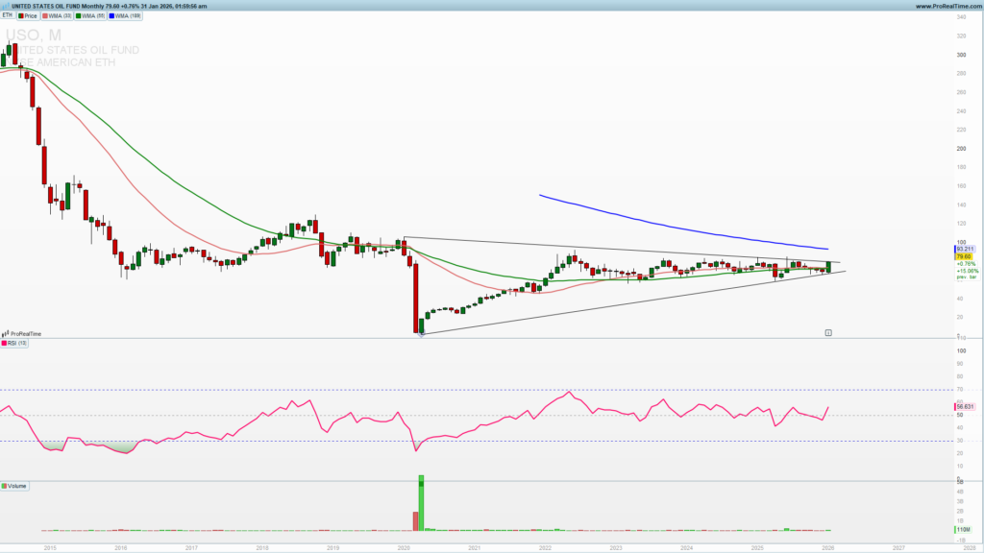The height and width of the screenshot is (553, 984).
Task: Click the small options icon near chart bottom right
Action: (826, 330)
